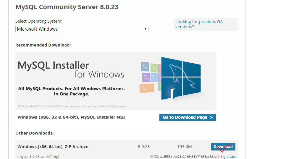Viewport: 291px width, 159px height.
Task: Open the Signature link beside MD5
Action: click(x=228, y=156)
